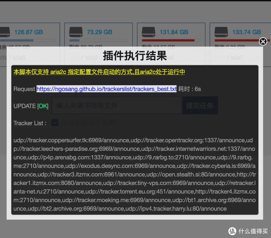Click the 耗时 : 6s elapsed time text
Image resolution: width=271 pixels, height=238 pixels.
point(190,89)
